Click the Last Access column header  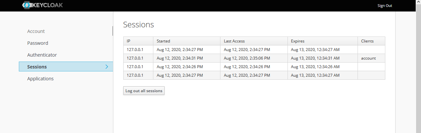coord(234,41)
